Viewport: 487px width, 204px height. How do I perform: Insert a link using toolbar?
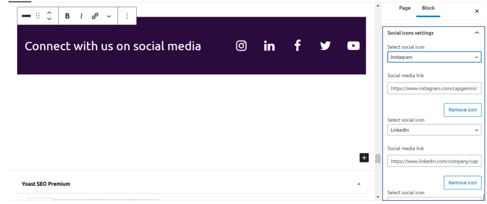(x=95, y=16)
